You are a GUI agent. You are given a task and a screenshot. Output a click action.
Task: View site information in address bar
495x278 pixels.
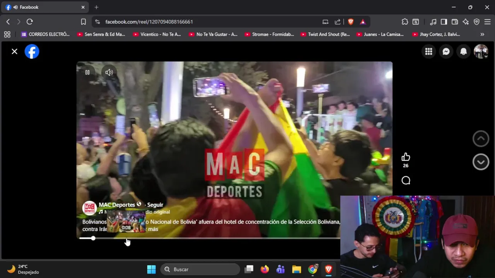click(x=97, y=22)
